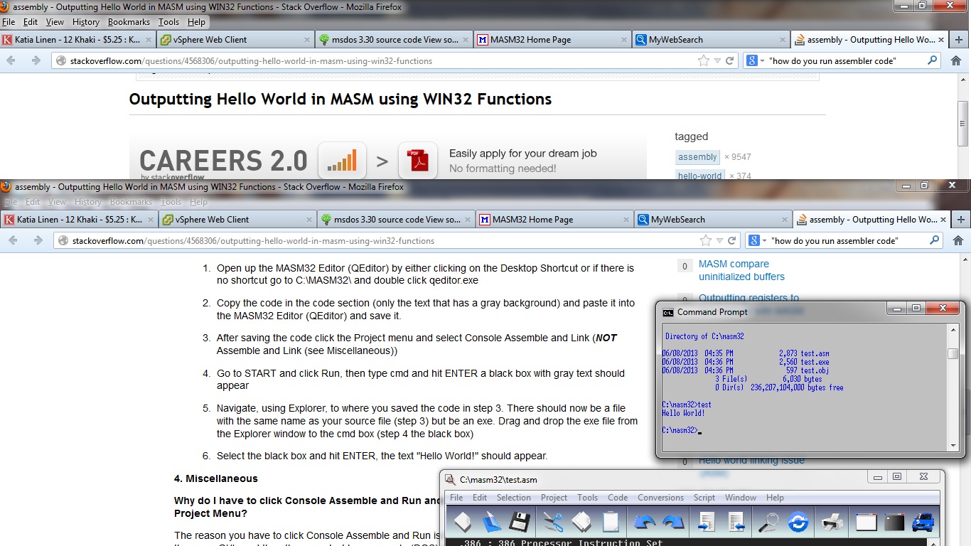Click the page title 'Outputting Hello World in MASM'
This screenshot has width=971, height=546.
(340, 99)
